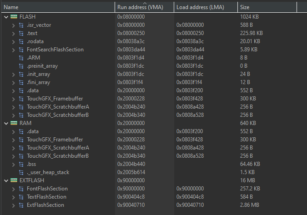Click the section icon beside FontSearchFlashSection

pyautogui.click(x=21, y=50)
